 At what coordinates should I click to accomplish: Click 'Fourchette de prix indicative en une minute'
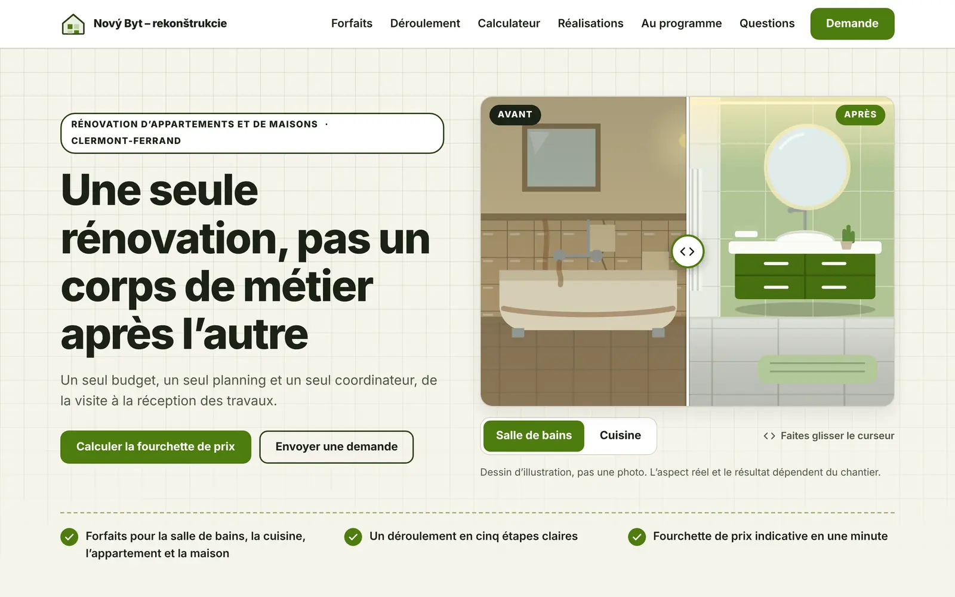(x=771, y=536)
